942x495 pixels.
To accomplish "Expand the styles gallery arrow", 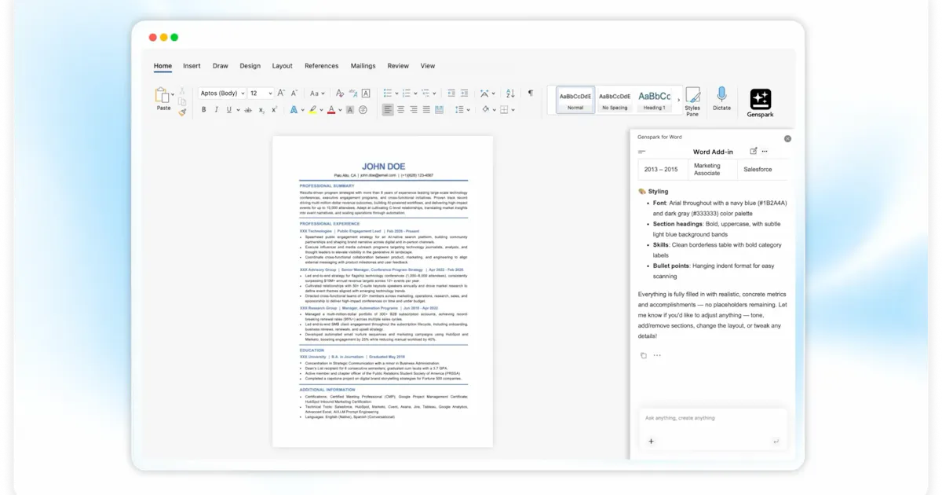I will (x=679, y=100).
